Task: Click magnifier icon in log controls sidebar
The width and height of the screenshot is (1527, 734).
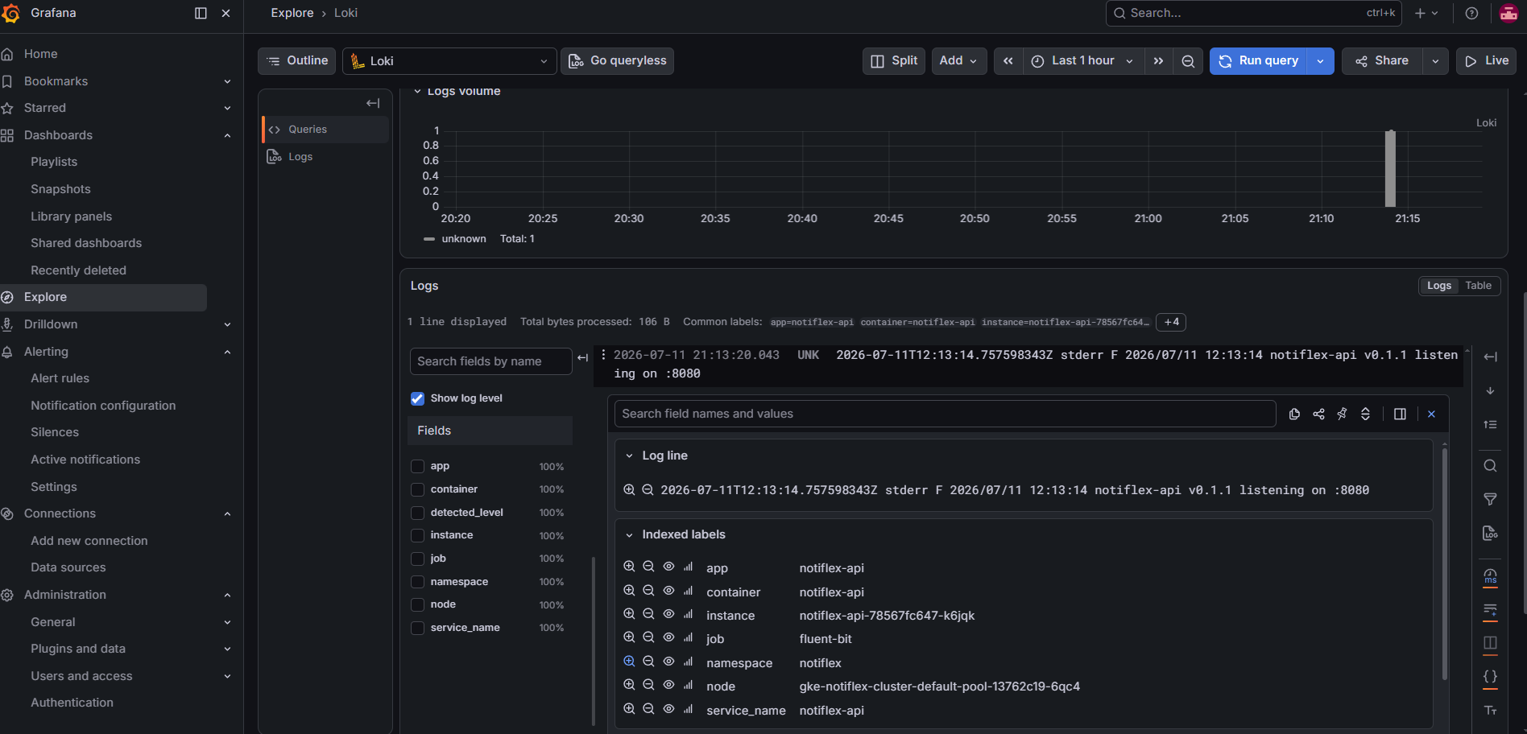Action: [x=1491, y=466]
